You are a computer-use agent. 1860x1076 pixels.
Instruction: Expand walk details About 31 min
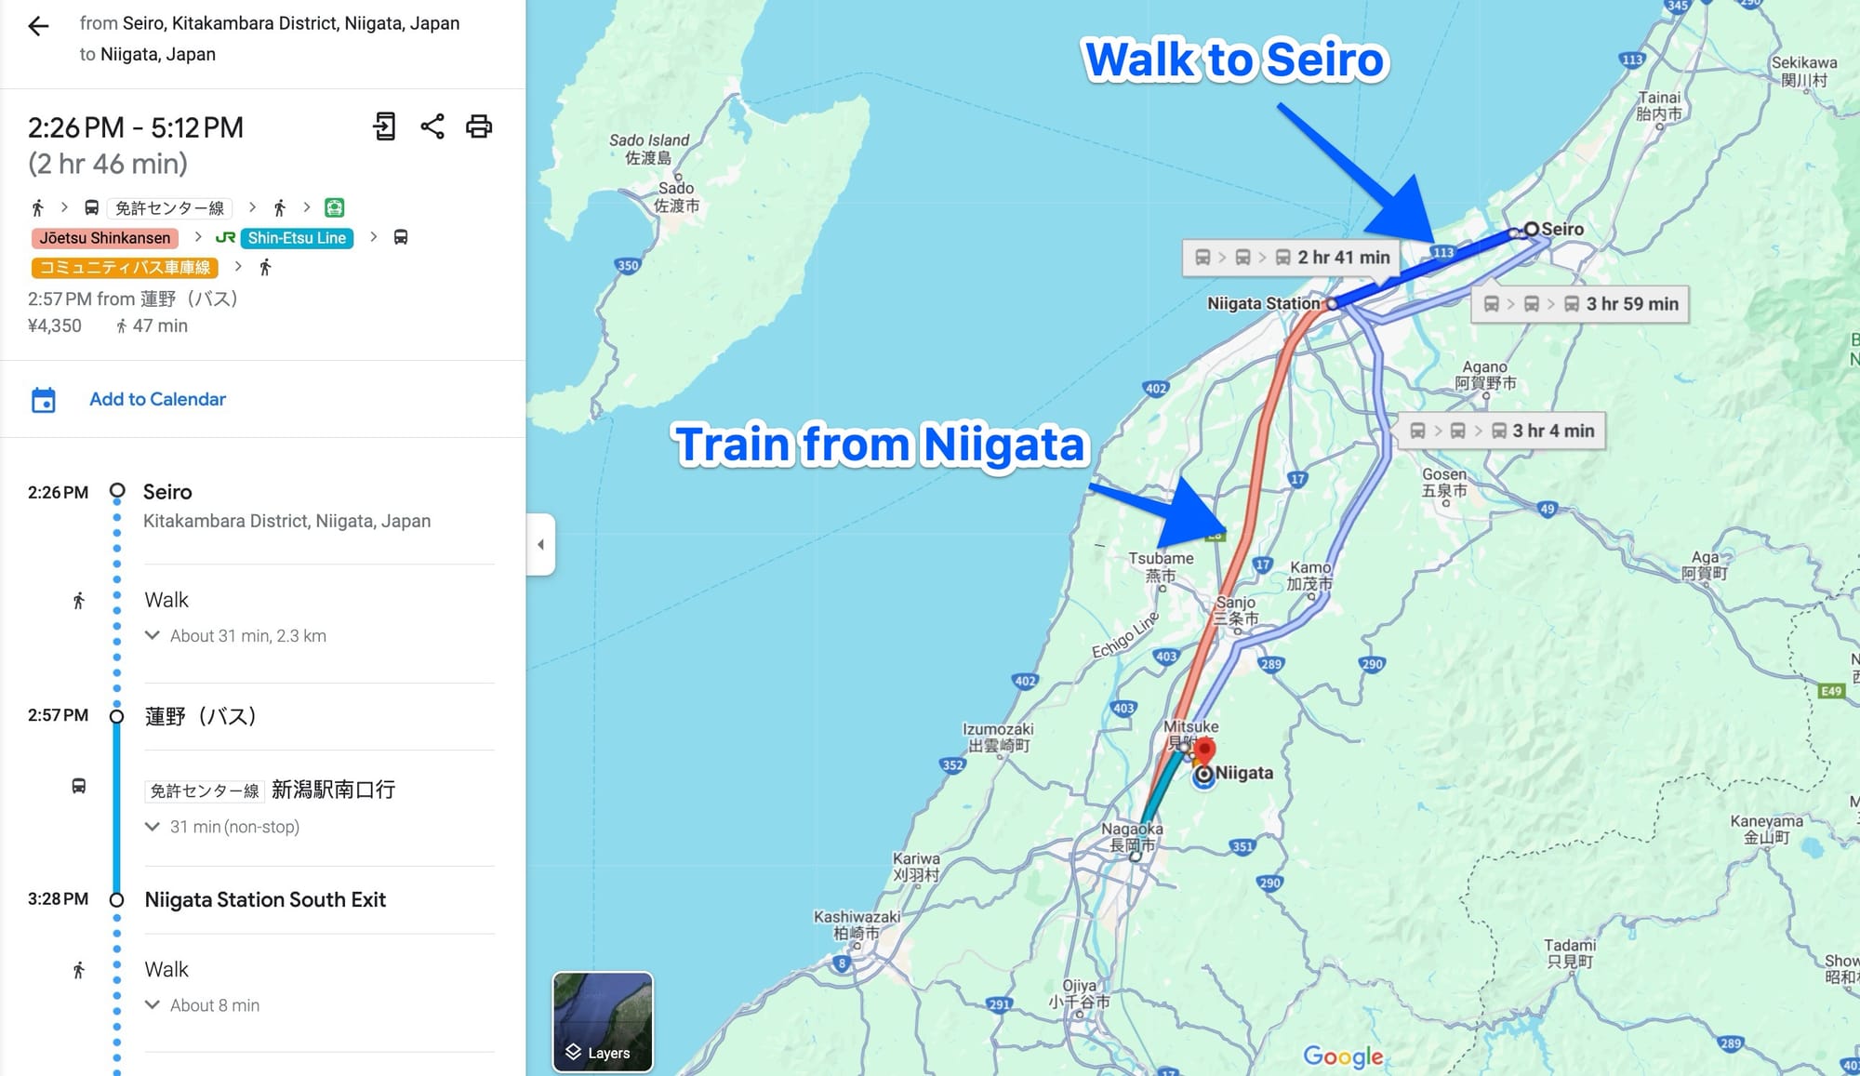(x=153, y=636)
